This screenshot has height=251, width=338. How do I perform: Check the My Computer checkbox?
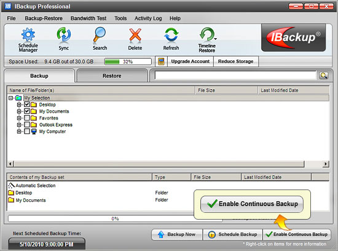tap(26, 132)
